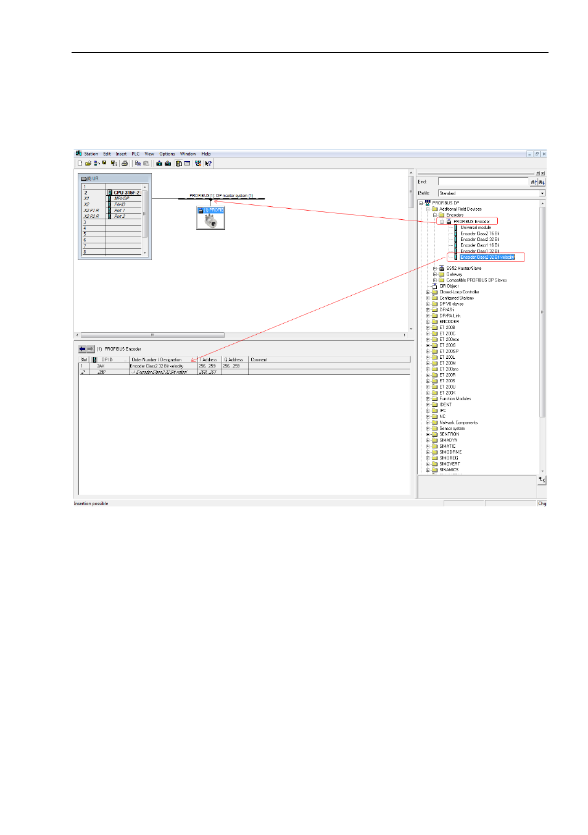Click the Gateway folder icon
588x835 pixels.
tap(442, 274)
